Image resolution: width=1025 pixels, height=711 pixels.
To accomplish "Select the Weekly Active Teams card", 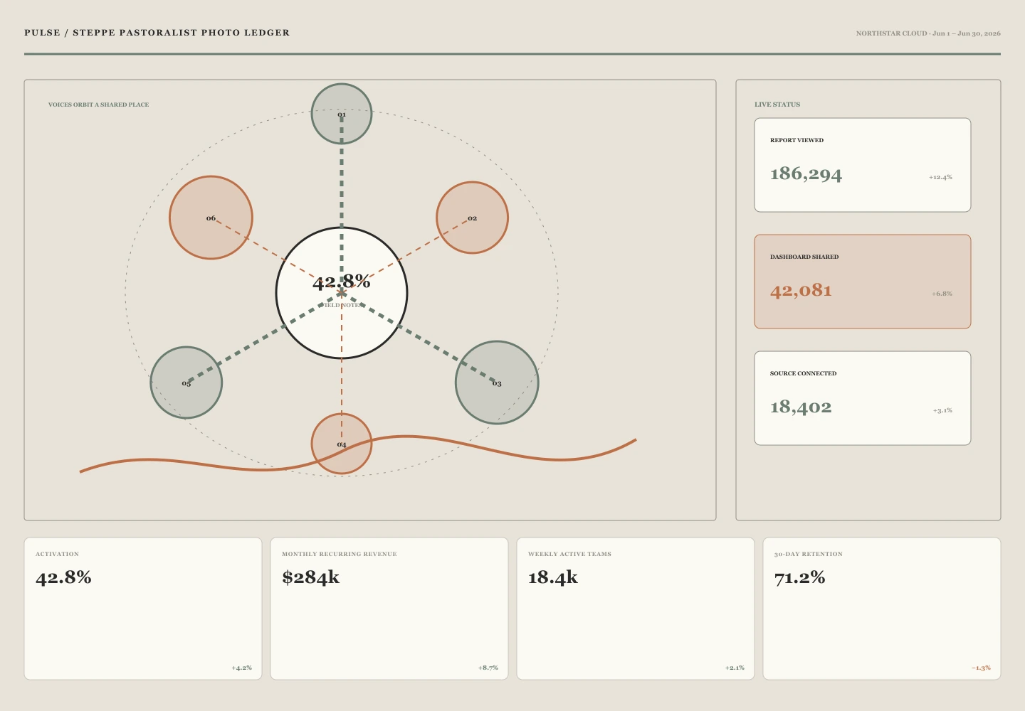I will (636, 609).
